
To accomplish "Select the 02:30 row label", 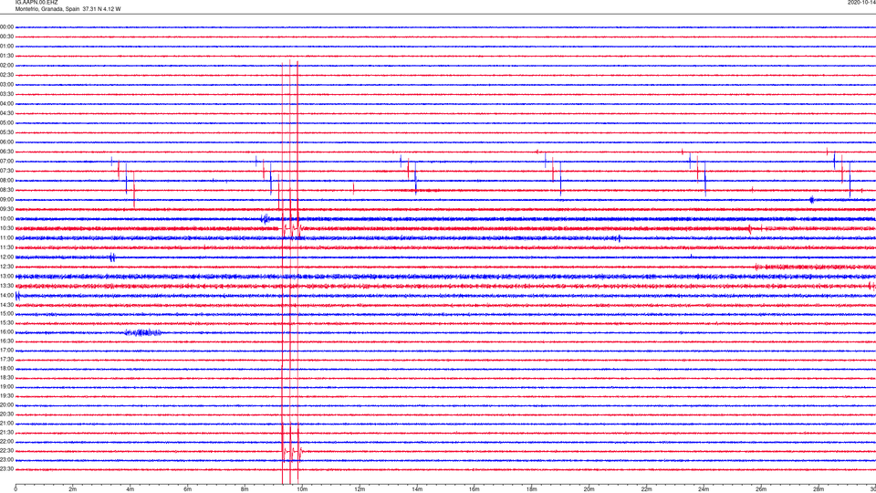I will point(6,75).
